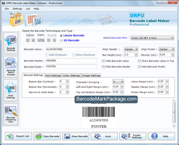This screenshot has height=145, width=179.
Task: Tick Show Barcode Value in Top checkbox
Action: (x=139, y=61)
